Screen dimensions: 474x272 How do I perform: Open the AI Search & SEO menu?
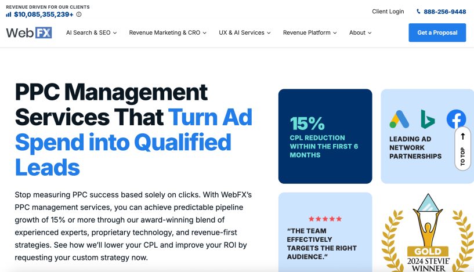[91, 32]
